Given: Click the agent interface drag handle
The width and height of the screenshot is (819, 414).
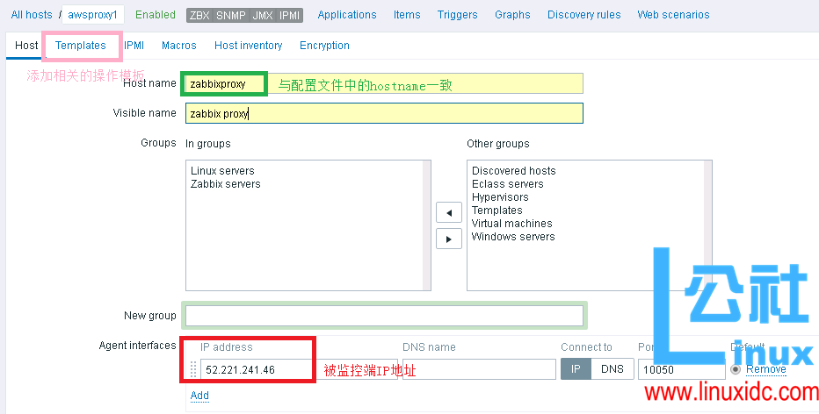Looking at the screenshot, I should pos(193,369).
